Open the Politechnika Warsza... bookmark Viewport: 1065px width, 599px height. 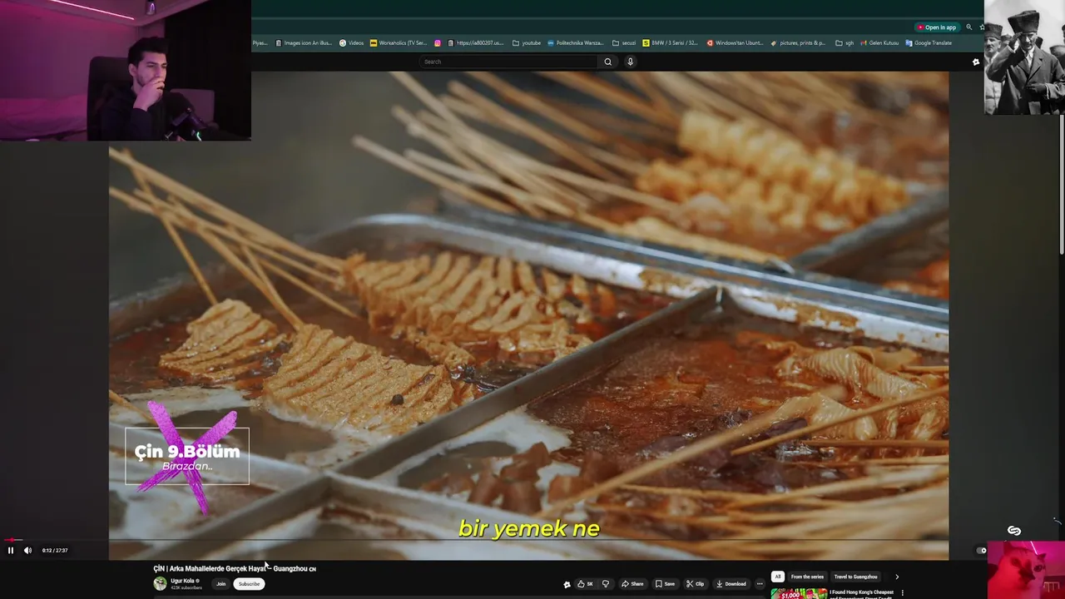point(575,43)
